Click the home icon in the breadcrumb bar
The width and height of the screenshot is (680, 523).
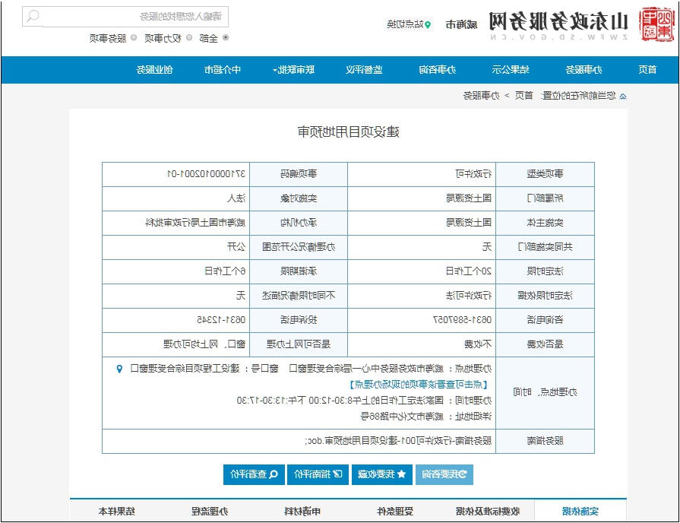point(623,97)
